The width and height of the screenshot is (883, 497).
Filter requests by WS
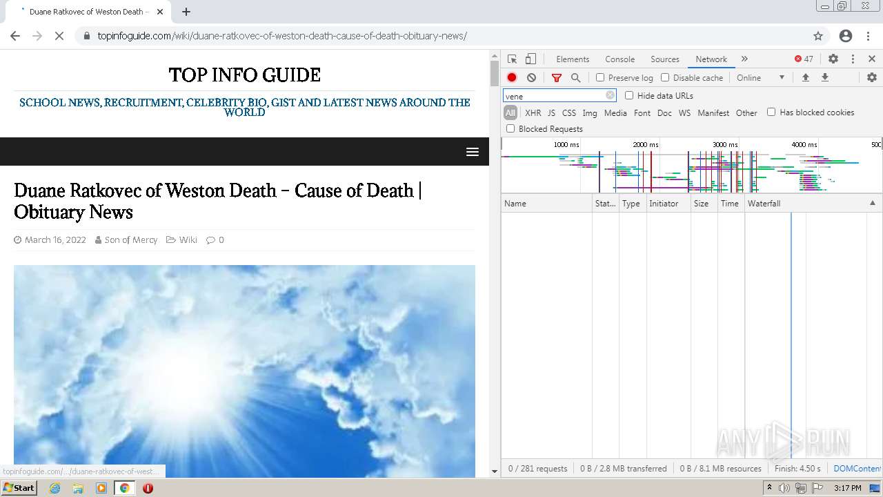(684, 113)
